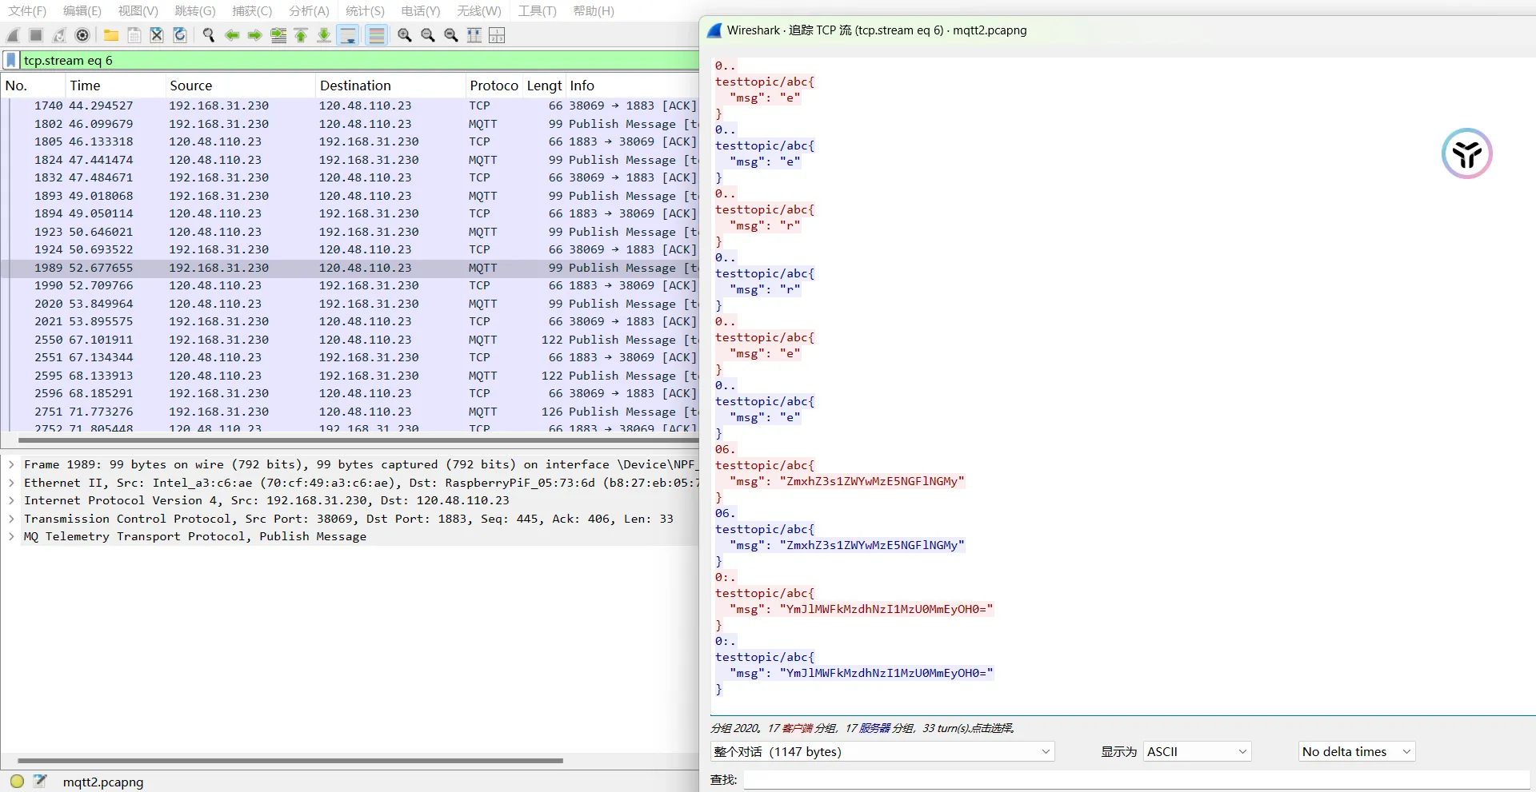This screenshot has width=1536, height=792.
Task: Reload capture file via toolbar icon
Action: tap(180, 35)
